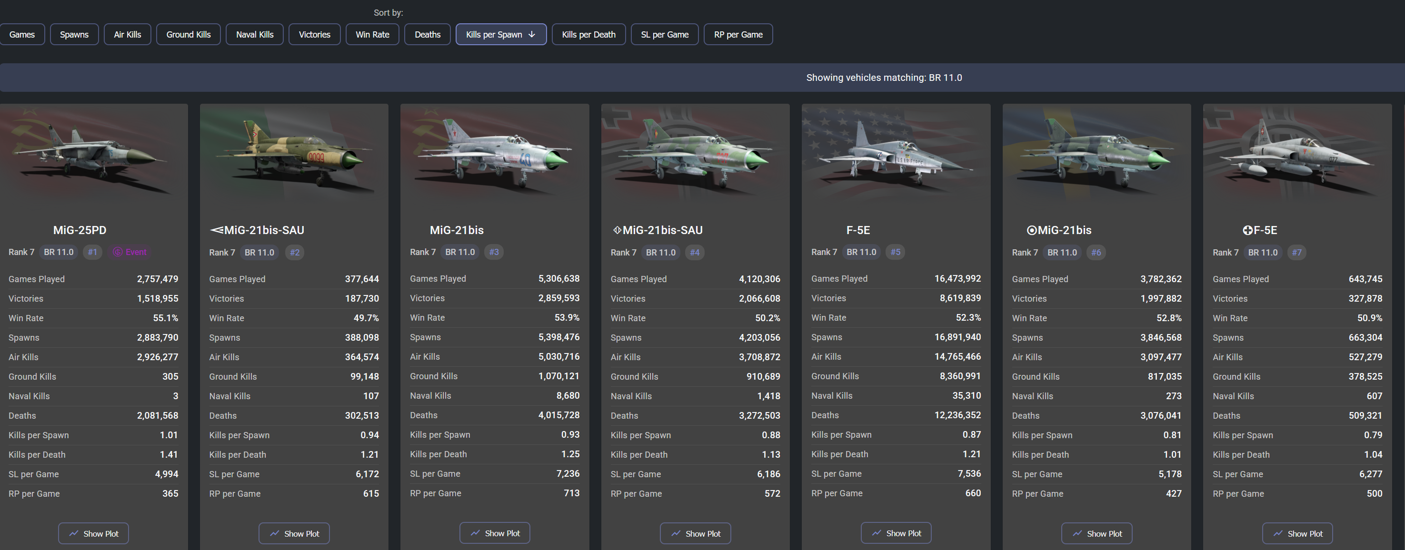Click MiG-25PD Kills per Spawn value 1.01
Image resolution: width=1405 pixels, height=550 pixels.
pos(169,435)
